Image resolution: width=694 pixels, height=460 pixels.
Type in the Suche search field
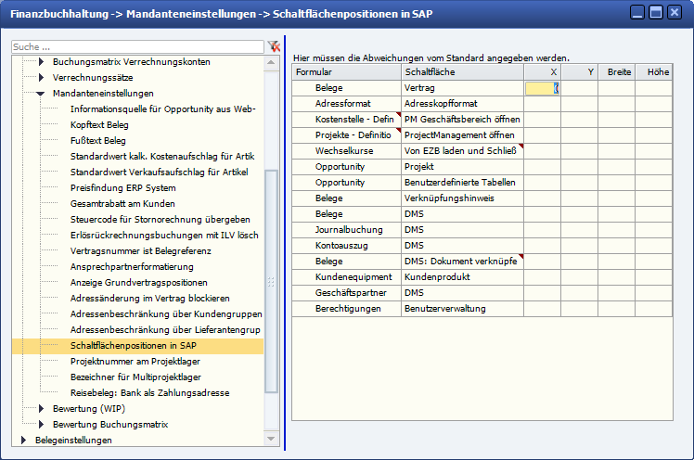tap(137, 46)
